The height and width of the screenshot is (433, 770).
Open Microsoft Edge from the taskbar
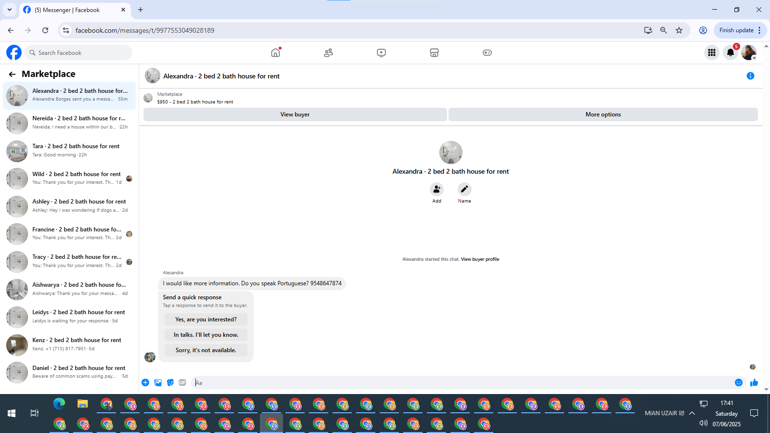[x=59, y=404]
